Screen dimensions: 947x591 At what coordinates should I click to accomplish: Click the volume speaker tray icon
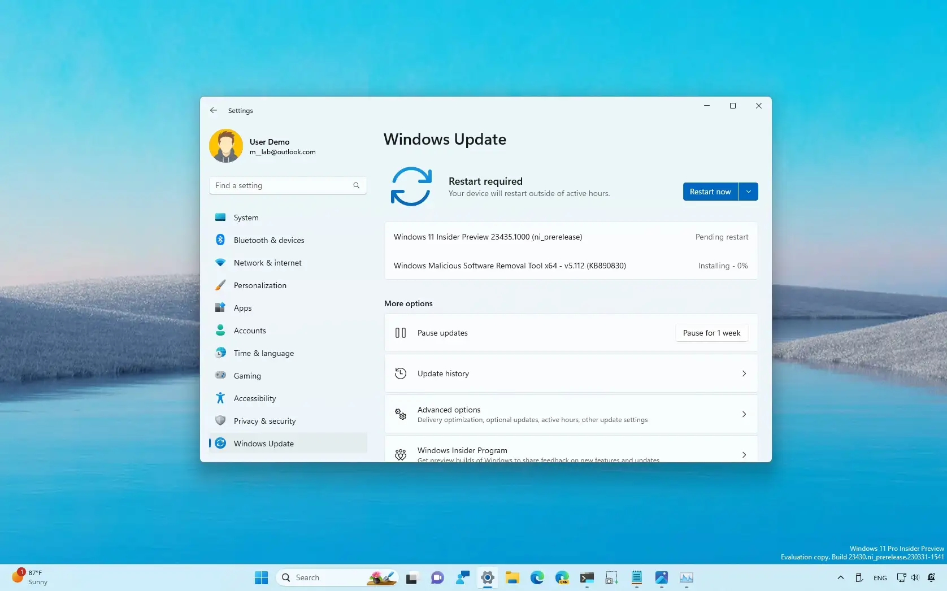[915, 577]
